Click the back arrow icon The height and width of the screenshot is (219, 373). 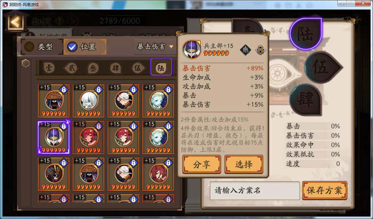click(x=15, y=22)
